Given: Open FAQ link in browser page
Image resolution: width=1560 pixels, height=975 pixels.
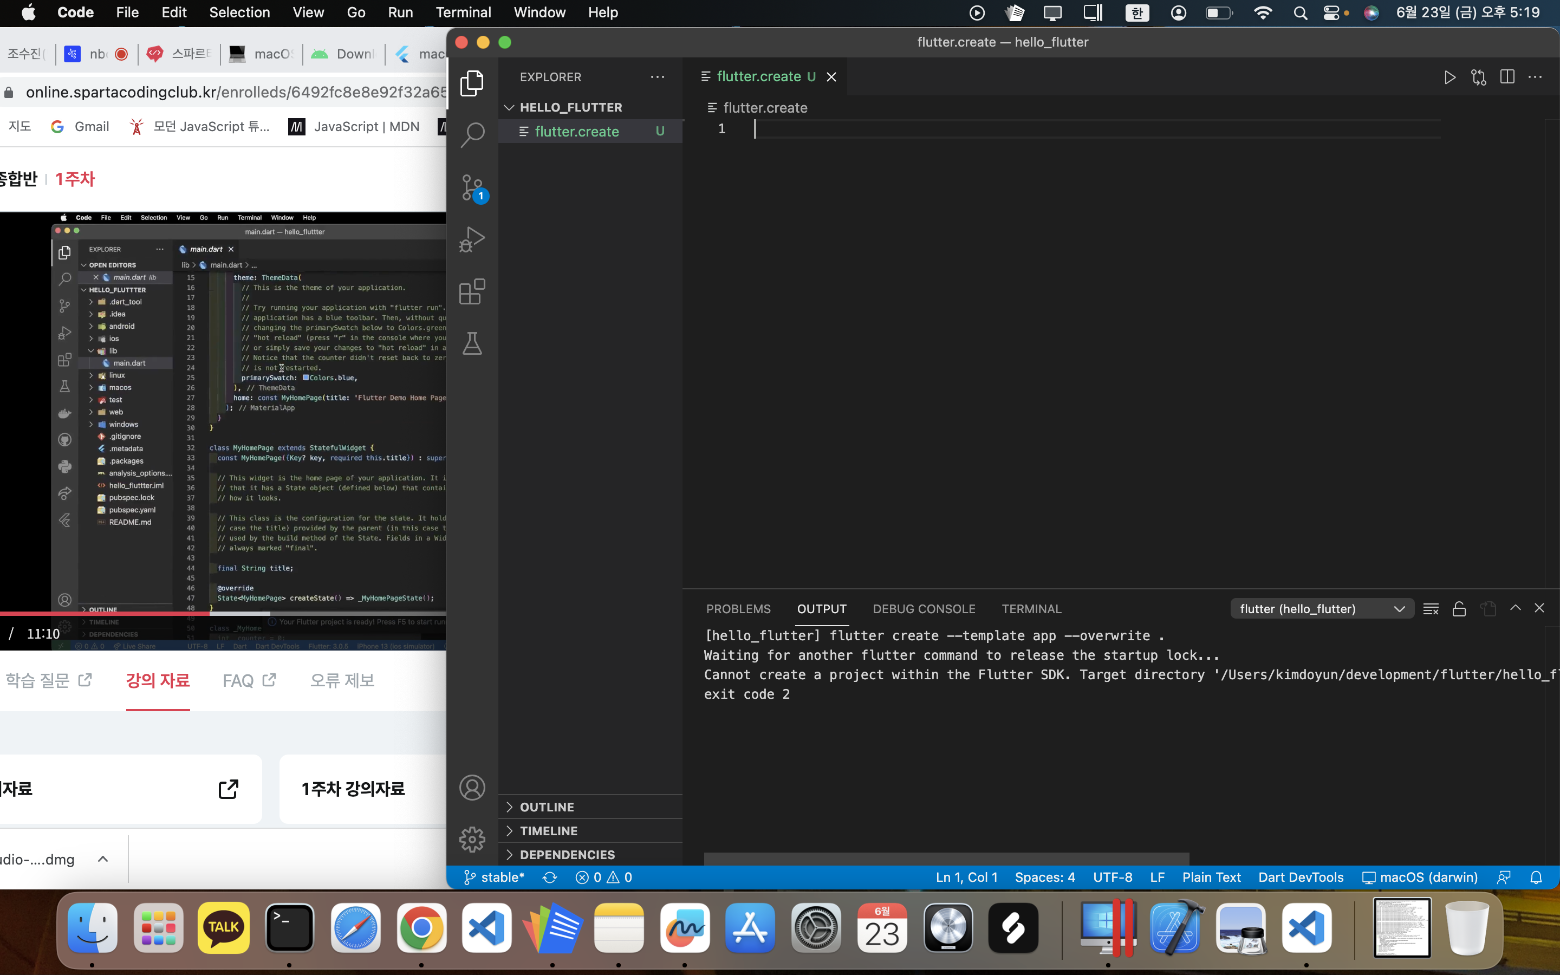Looking at the screenshot, I should coord(249,680).
